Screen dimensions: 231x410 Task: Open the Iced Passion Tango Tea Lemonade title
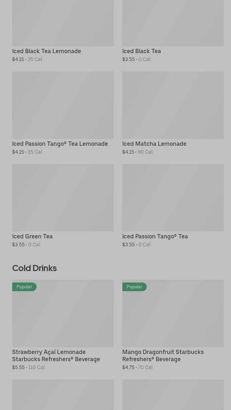(60, 144)
